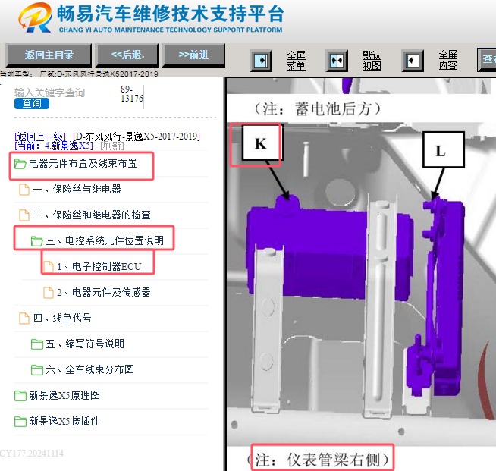496x471 pixels.
Task: Click the folder icon beside 六、全车线束分布图
Action: (x=37, y=370)
